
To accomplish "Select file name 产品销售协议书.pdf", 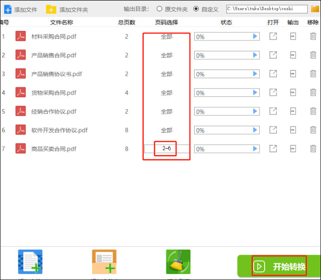I will click(56, 74).
